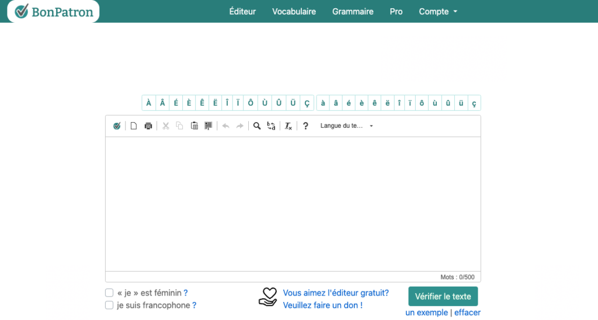Open the help question mark icon

pyautogui.click(x=305, y=126)
